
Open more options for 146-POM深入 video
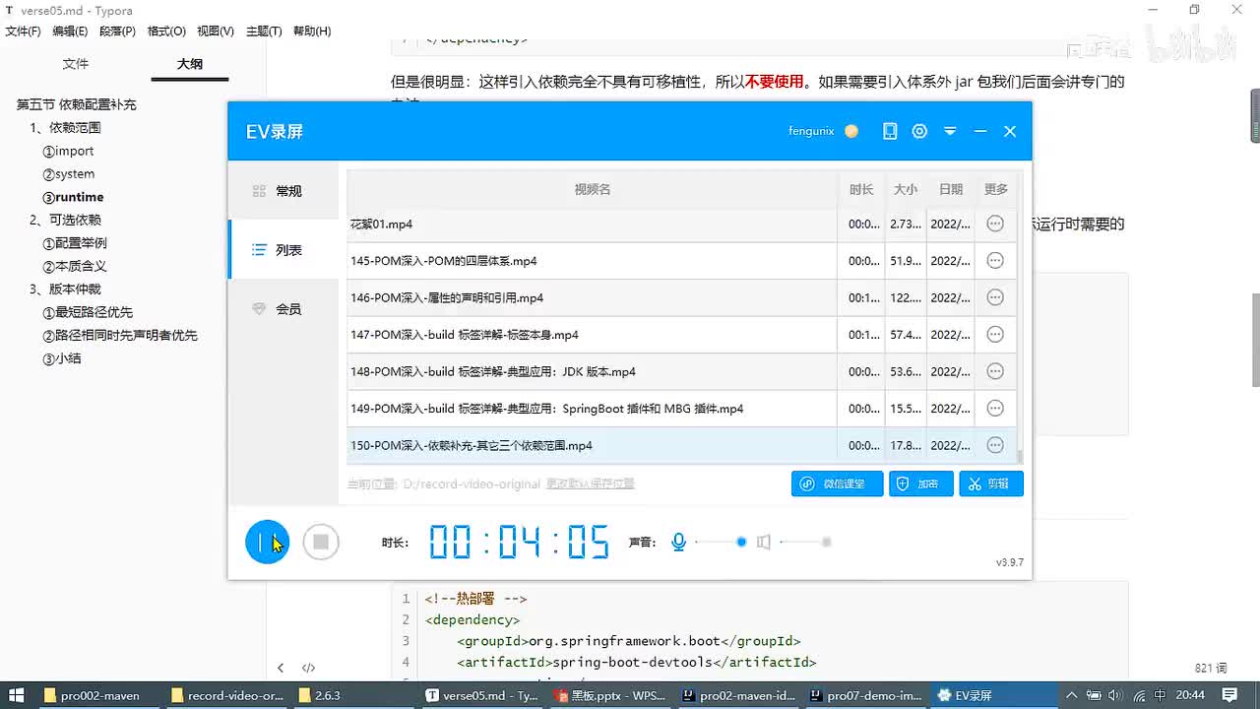click(x=995, y=297)
